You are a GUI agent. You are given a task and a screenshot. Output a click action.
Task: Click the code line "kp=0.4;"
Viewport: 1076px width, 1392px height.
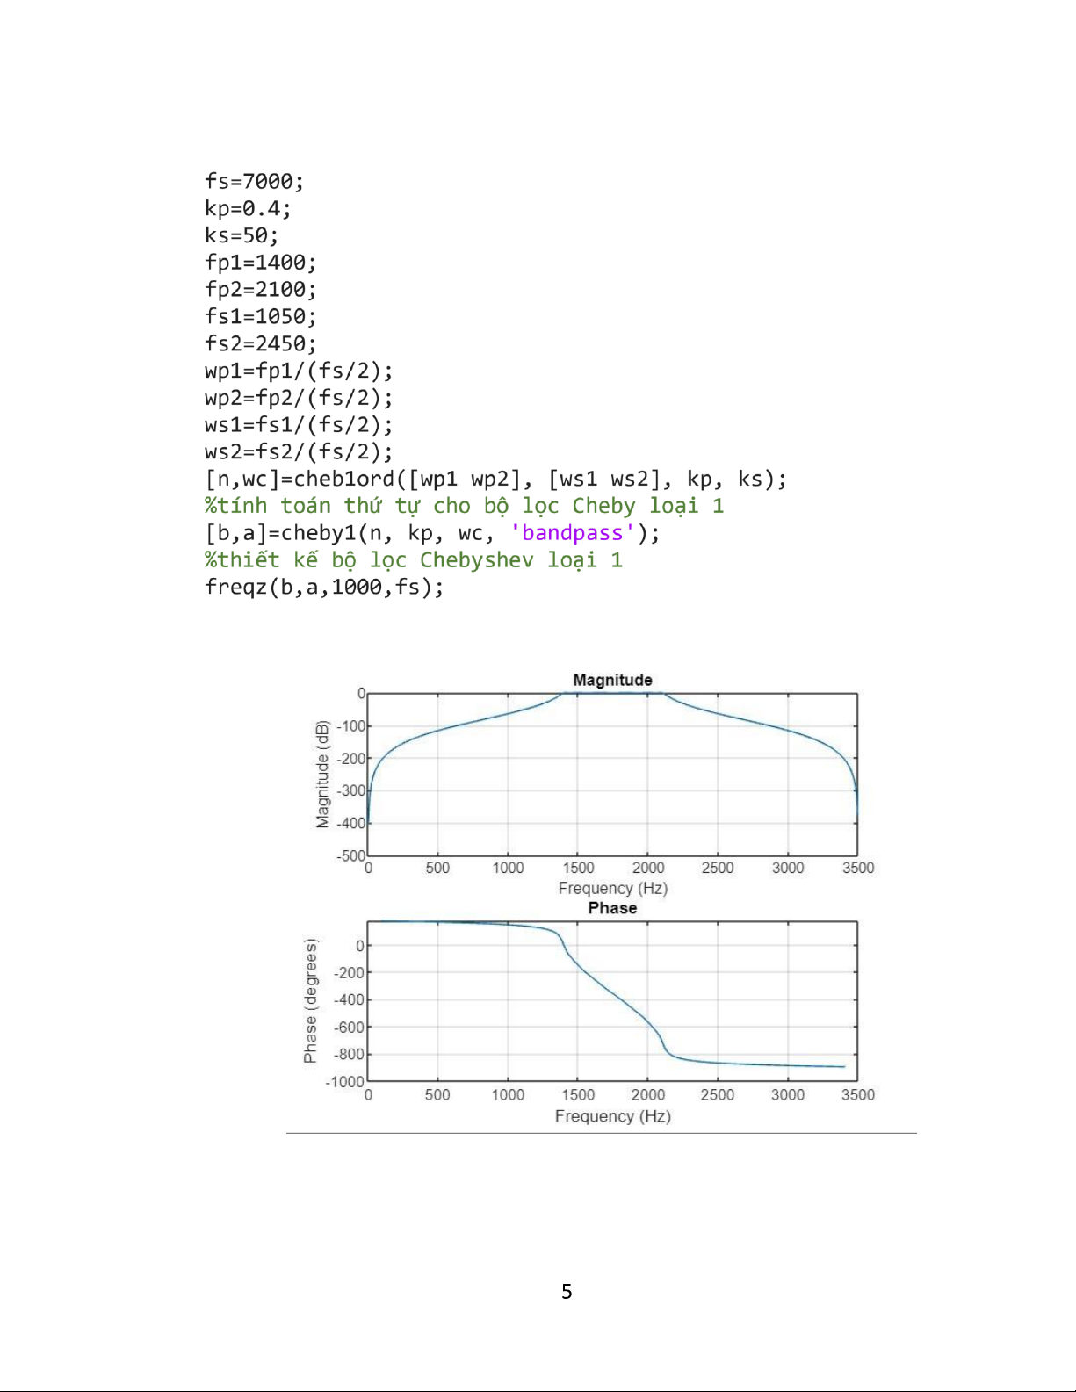coord(248,209)
